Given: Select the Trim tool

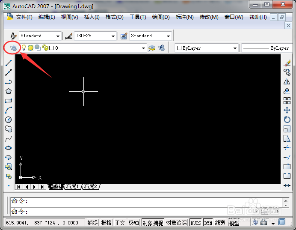Looking at the screenshot, I should click(x=287, y=148).
